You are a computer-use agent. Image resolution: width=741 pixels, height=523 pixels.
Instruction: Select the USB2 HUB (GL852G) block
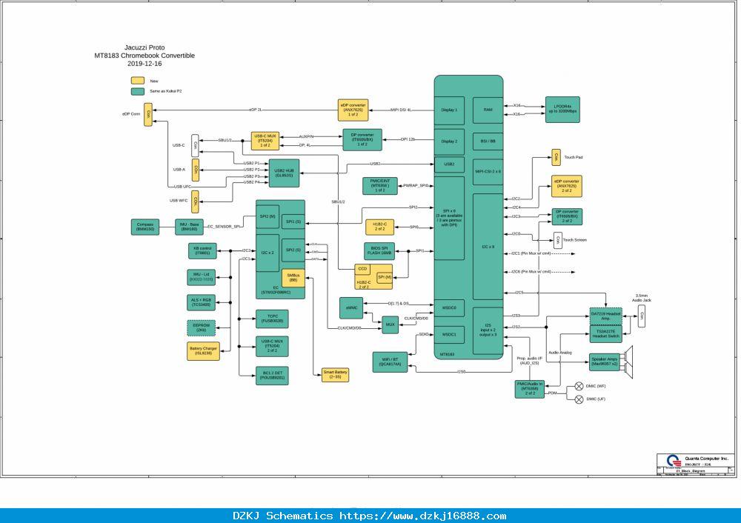tap(284, 173)
